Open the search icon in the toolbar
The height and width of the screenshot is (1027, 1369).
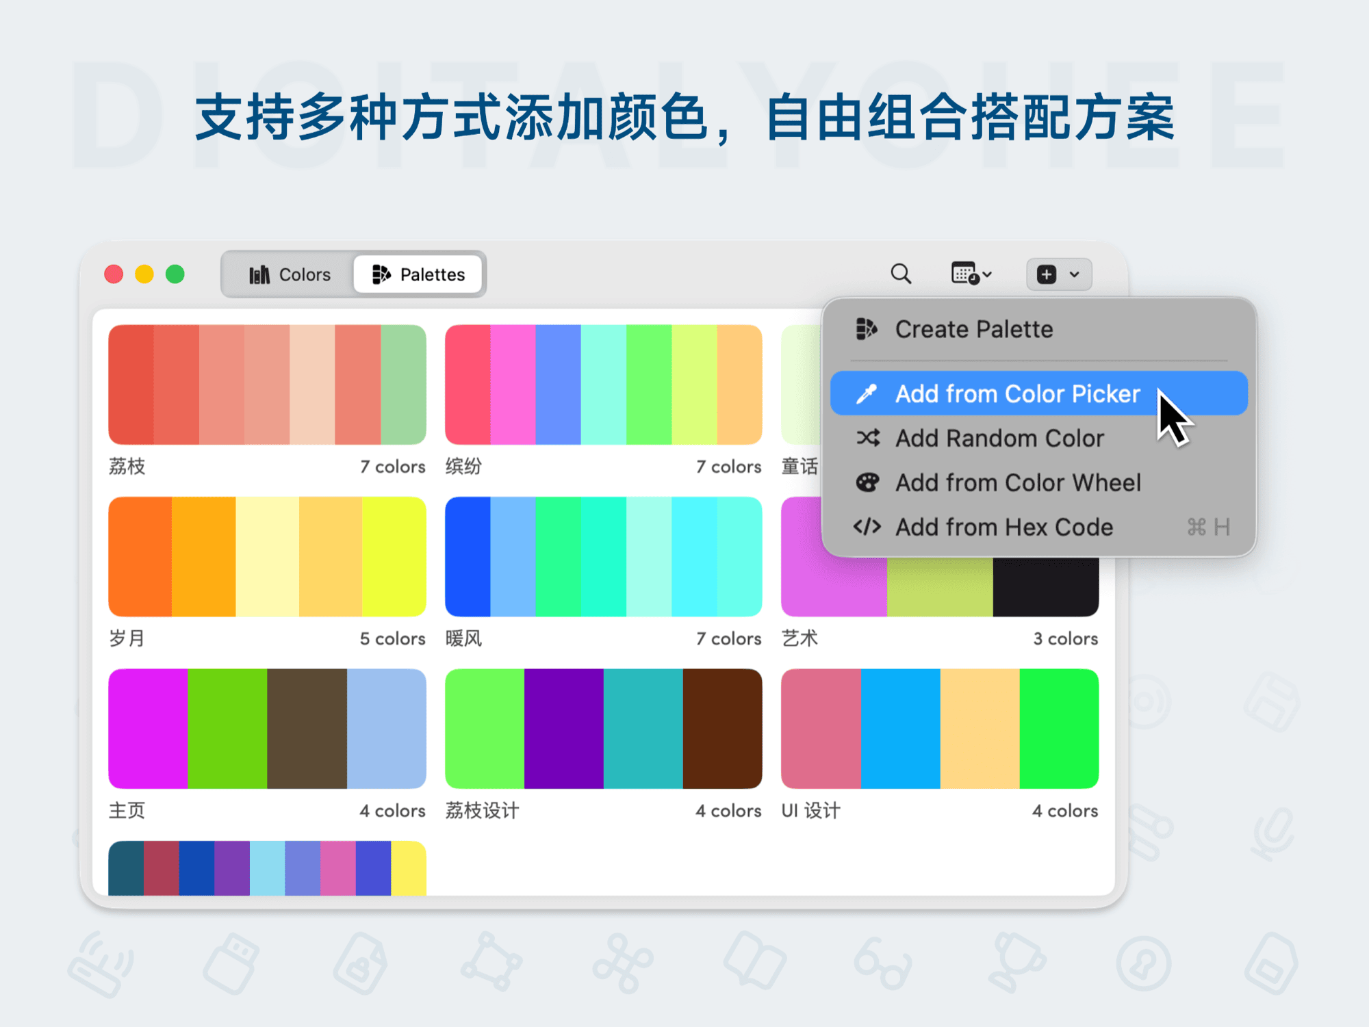902,274
